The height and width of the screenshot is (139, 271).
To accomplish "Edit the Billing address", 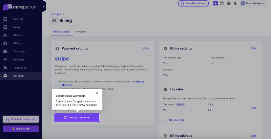I will (x=253, y=136).
